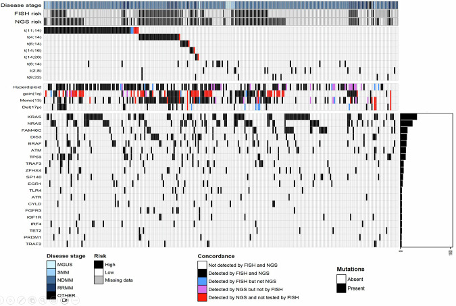Screen dimensions: 456x306
Task: Select the Detected by FISH but not NGS swatch
Action: 202,281
